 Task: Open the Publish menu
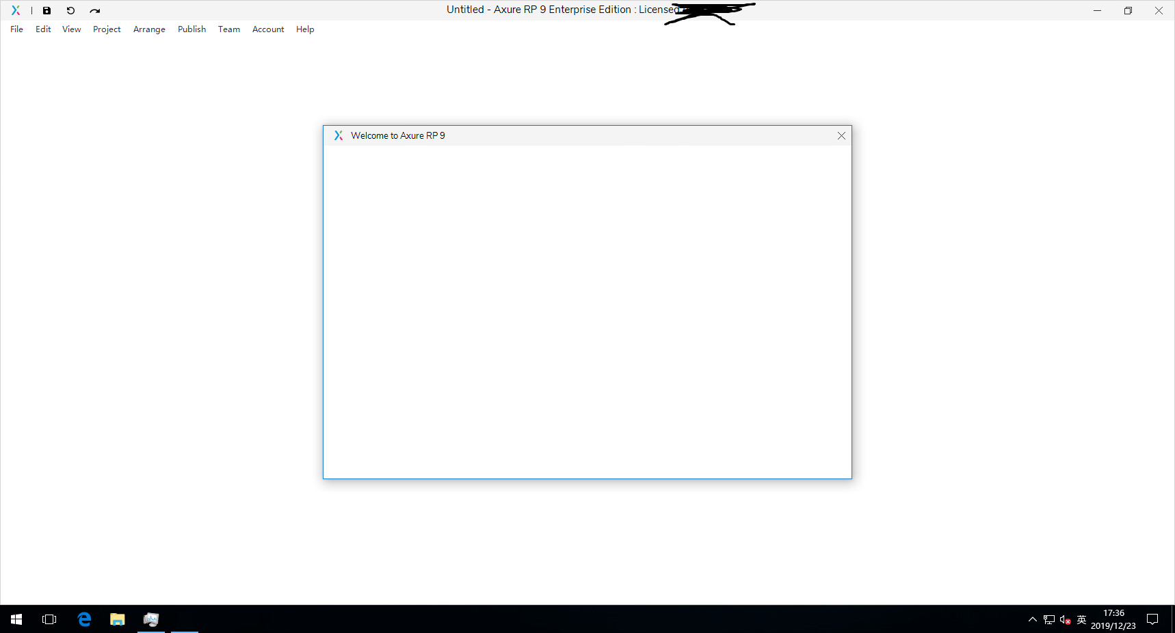pyautogui.click(x=192, y=29)
